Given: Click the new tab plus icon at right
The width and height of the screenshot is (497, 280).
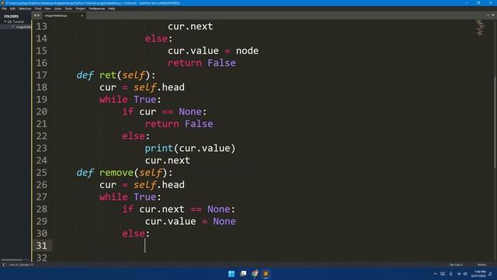Looking at the screenshot, I should tap(488, 16).
